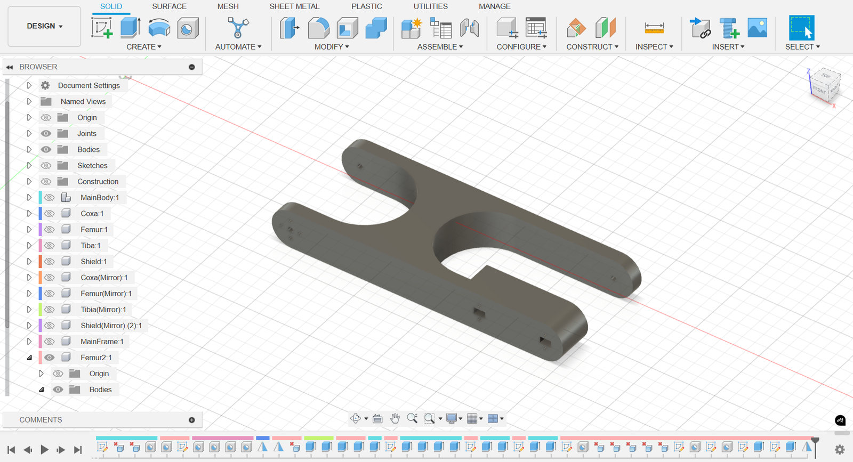Choose the Fillet tool icon
853x462 pixels.
click(319, 28)
